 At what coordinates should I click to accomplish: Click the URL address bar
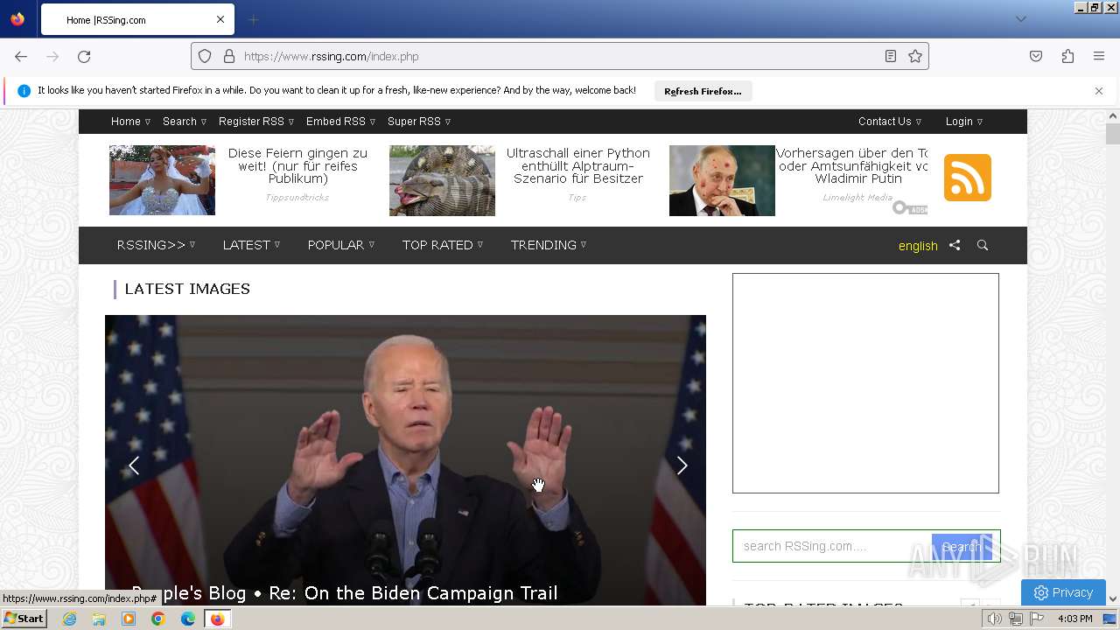point(560,56)
